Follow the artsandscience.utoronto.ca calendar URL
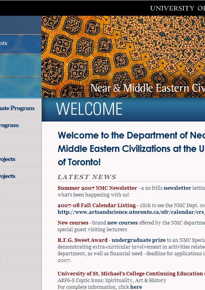The height and width of the screenshot is (290, 205). pyautogui.click(x=131, y=212)
